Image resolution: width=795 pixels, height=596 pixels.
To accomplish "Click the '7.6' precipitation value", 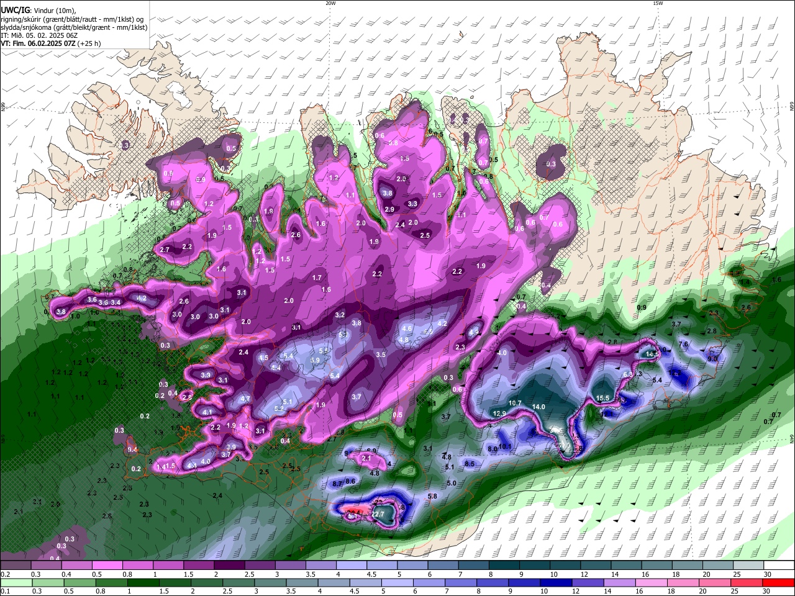I will [683, 344].
